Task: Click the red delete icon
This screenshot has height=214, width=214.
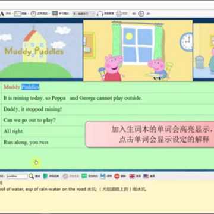Action: point(117,176)
